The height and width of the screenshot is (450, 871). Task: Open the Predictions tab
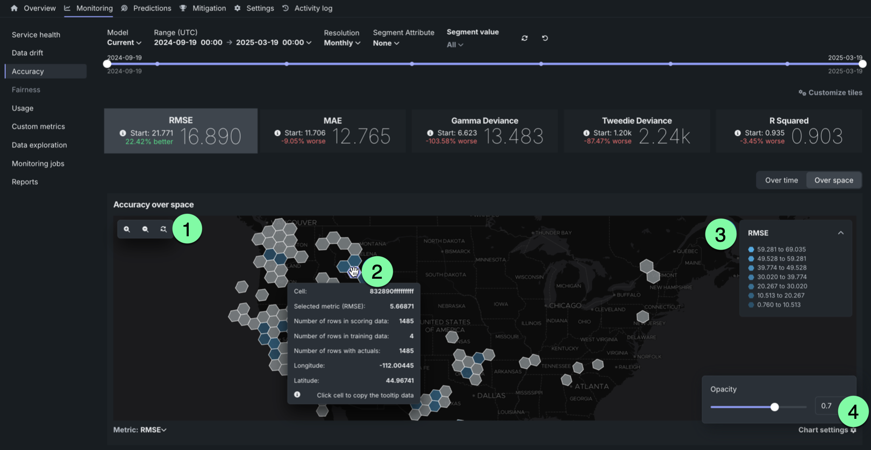tap(152, 9)
